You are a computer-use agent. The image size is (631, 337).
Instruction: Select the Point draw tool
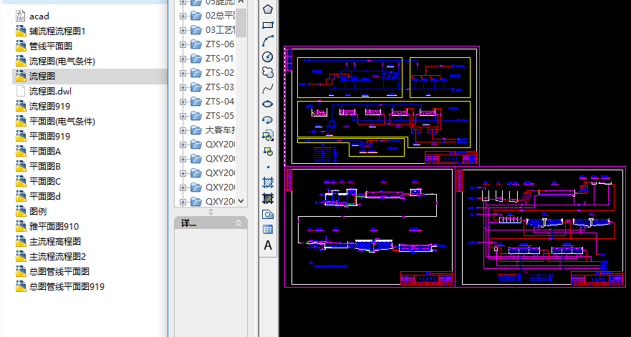(x=268, y=167)
